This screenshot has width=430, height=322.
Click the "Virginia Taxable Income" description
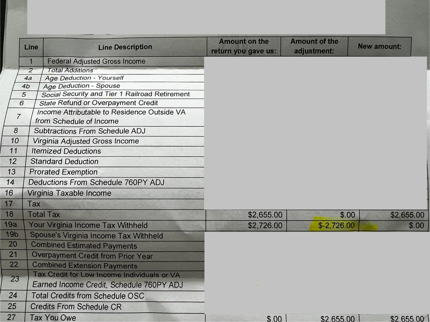pyautogui.click(x=69, y=193)
